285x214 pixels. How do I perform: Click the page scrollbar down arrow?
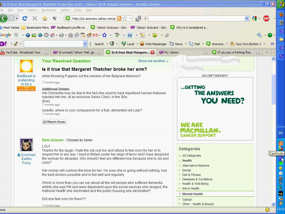274,204
